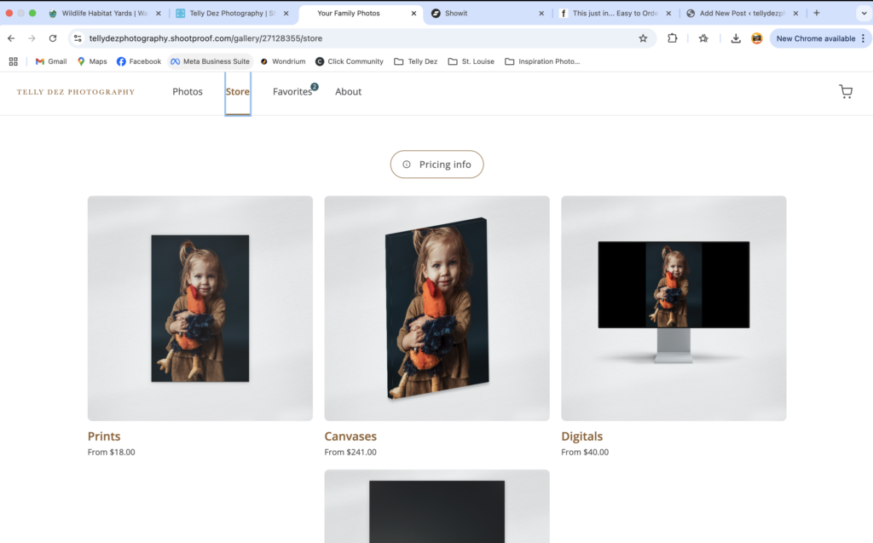Click the partially visible fourth product thumbnail

click(436, 506)
